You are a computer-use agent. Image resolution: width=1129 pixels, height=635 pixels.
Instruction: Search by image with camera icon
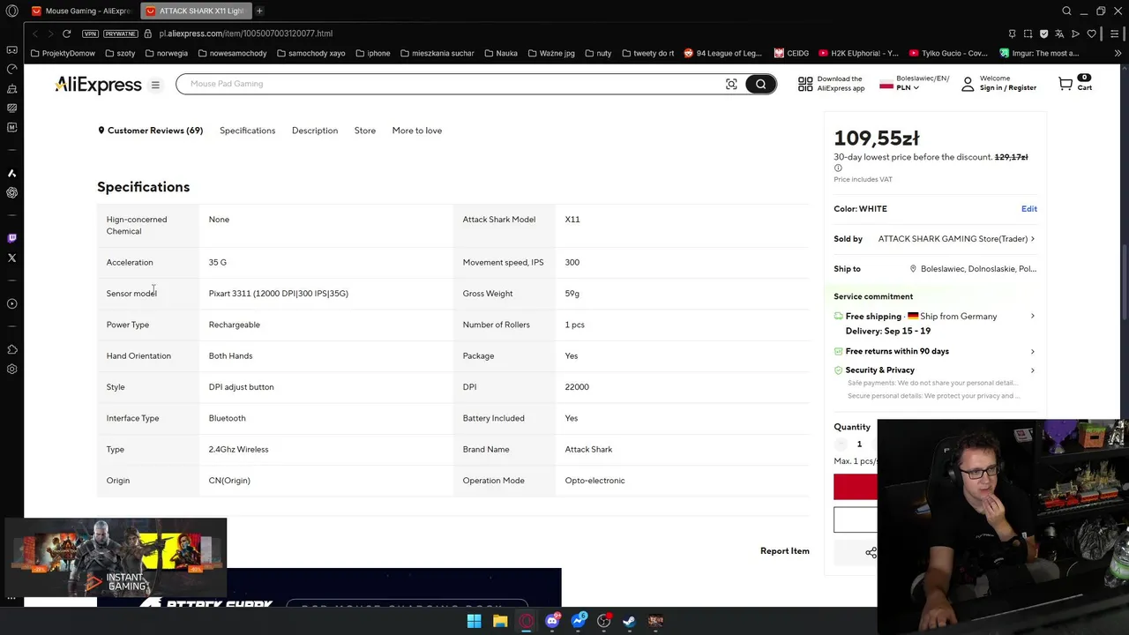point(731,84)
